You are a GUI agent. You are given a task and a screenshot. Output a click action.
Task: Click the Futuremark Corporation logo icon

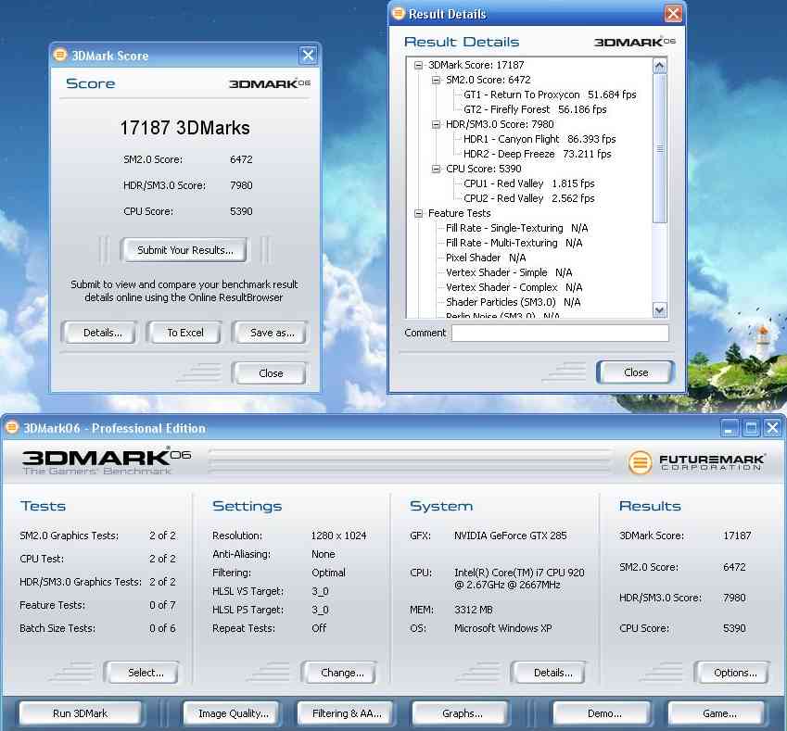pyautogui.click(x=640, y=462)
